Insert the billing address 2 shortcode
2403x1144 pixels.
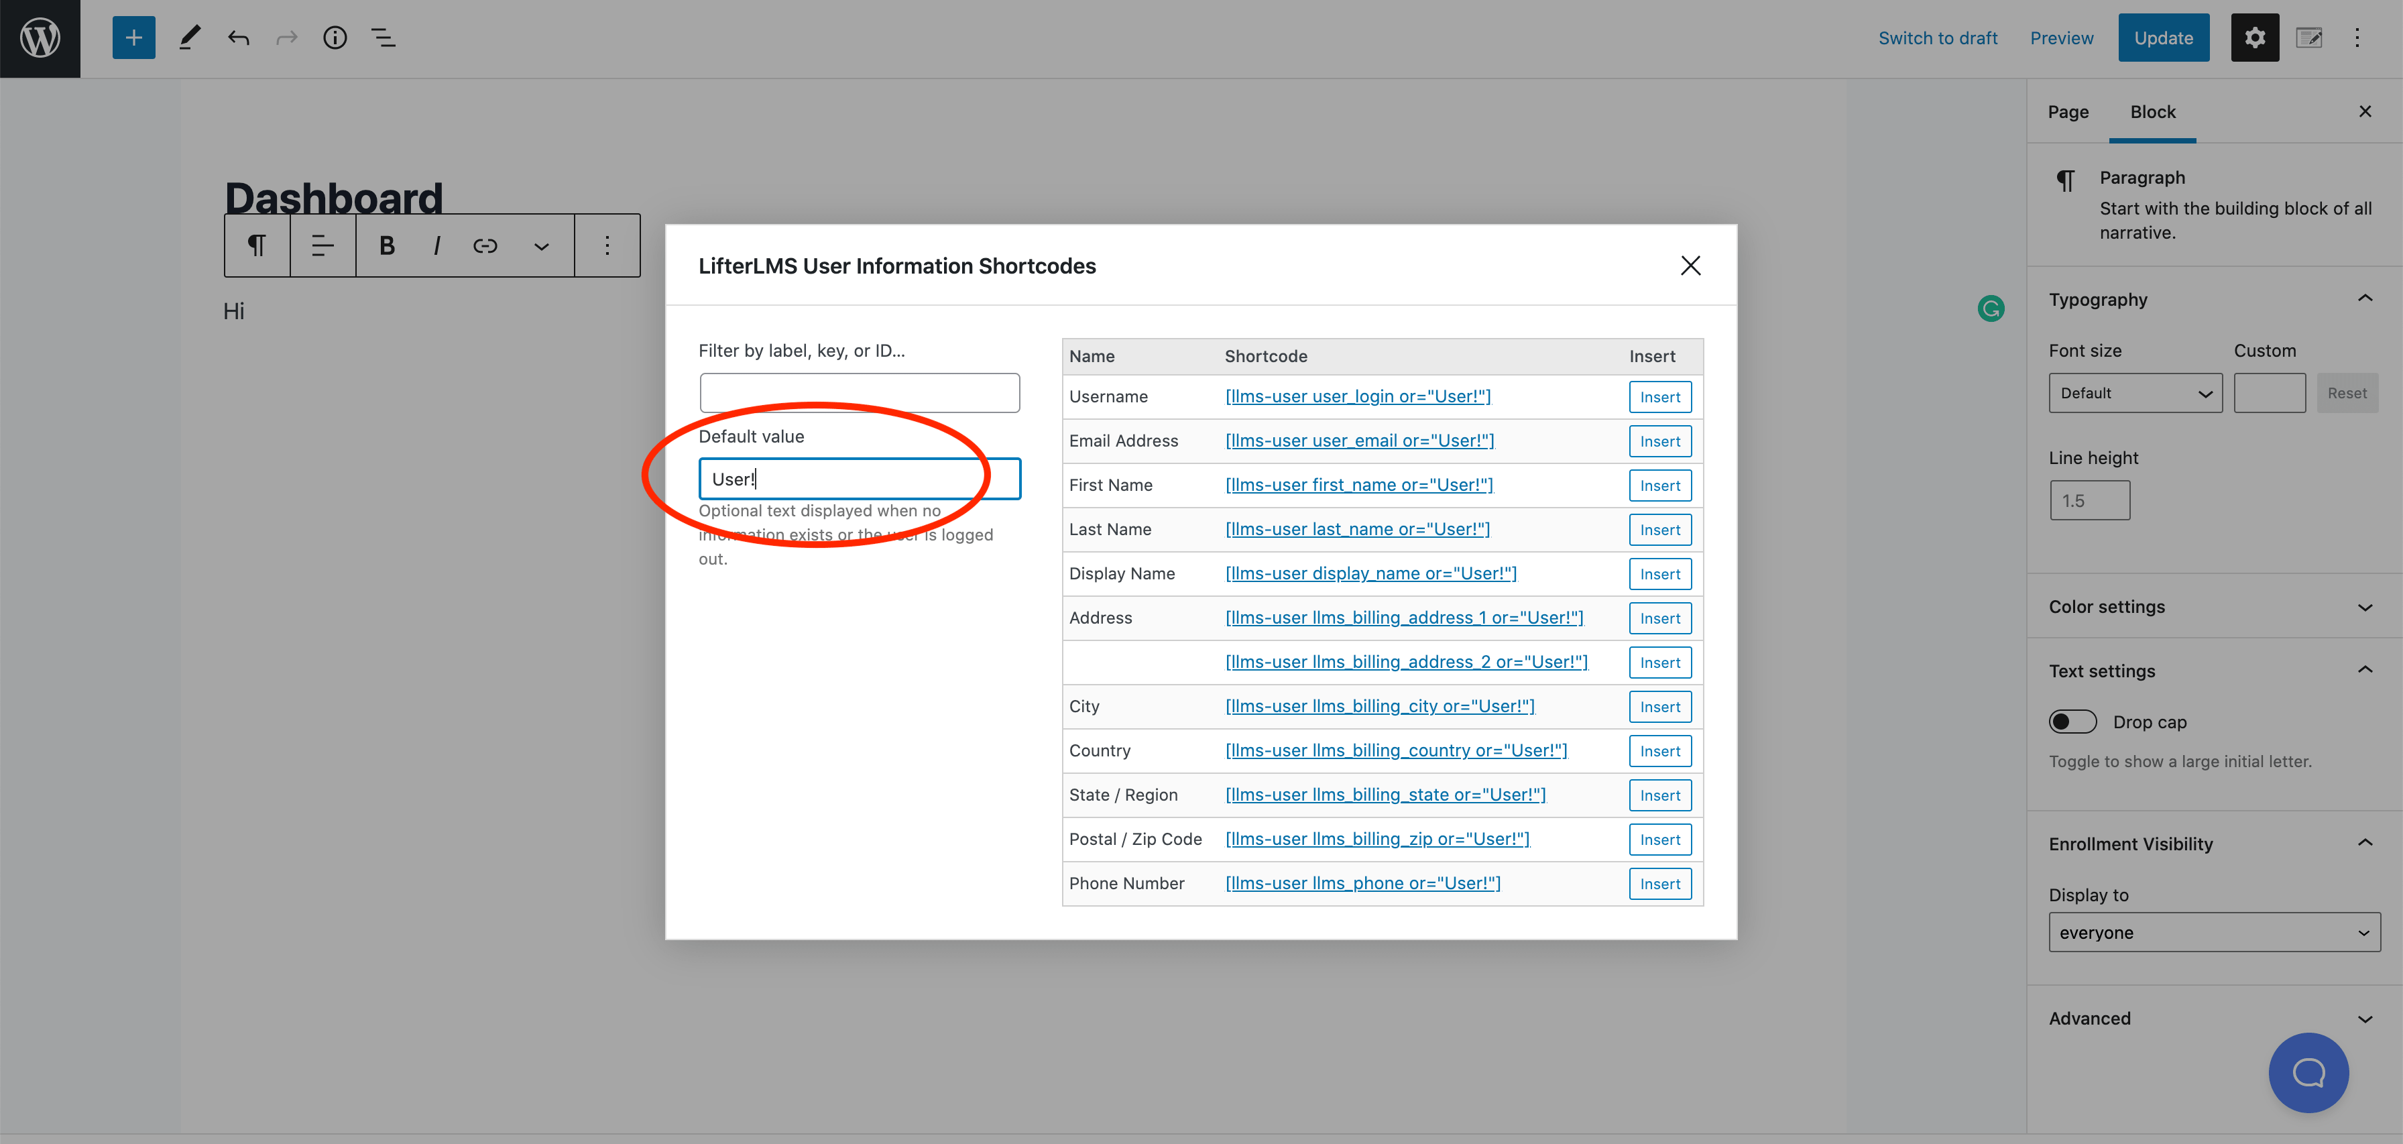[x=1659, y=663]
